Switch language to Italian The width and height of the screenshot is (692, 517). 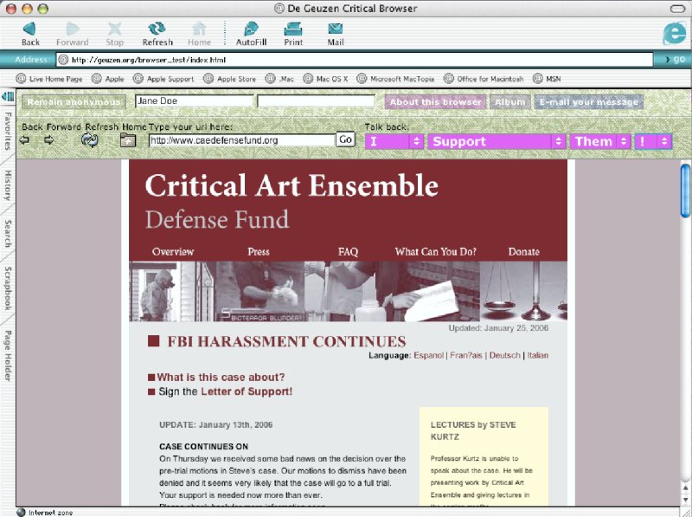[x=537, y=355]
